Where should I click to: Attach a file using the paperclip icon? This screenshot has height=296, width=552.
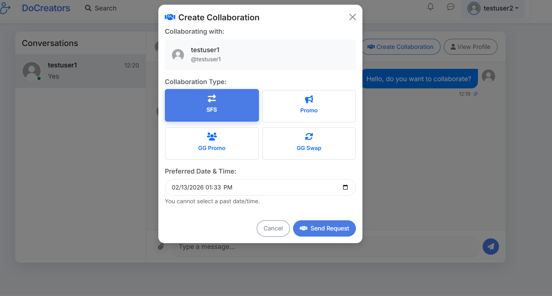point(161,246)
